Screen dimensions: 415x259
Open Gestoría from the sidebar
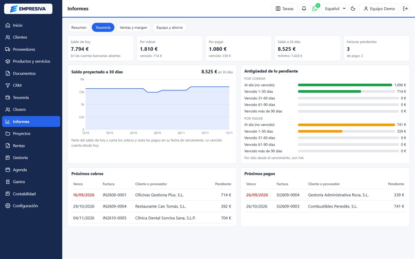[31, 158]
